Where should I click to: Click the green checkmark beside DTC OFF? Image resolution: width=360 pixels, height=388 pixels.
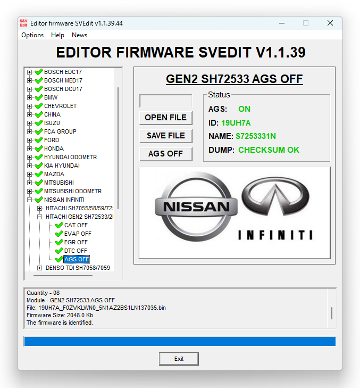click(59, 251)
